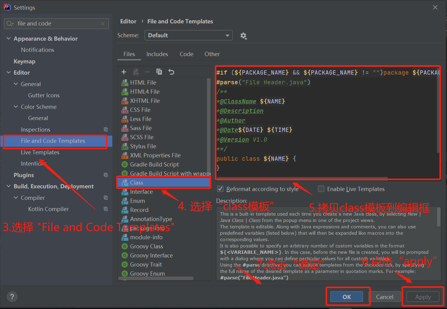Image resolution: width=447 pixels, height=309 pixels.
Task: Select the module-info template row
Action: point(164,237)
